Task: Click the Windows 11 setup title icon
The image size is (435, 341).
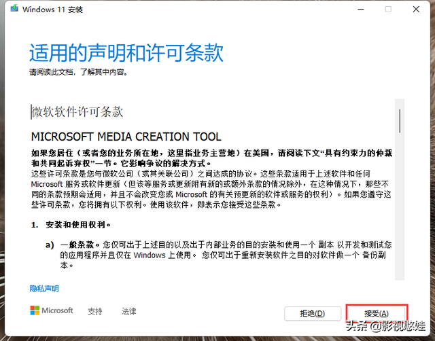Action: tap(14, 9)
